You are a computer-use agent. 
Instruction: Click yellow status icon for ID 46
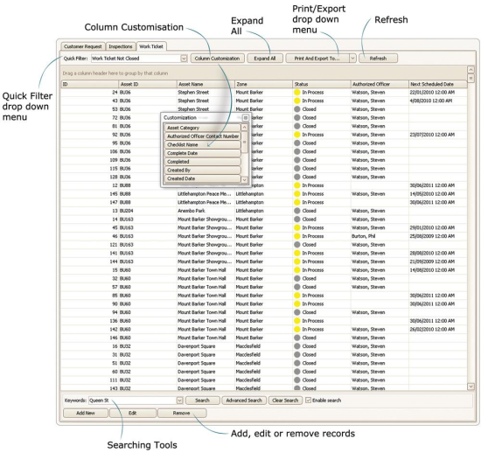(x=297, y=236)
